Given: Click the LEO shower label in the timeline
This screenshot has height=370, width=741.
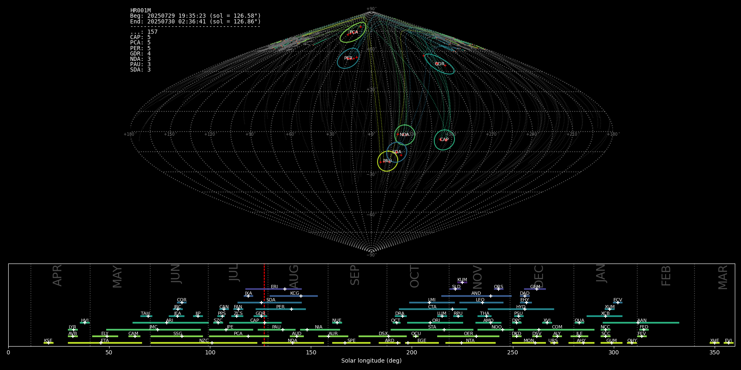Looking at the screenshot, I should [x=480, y=300].
